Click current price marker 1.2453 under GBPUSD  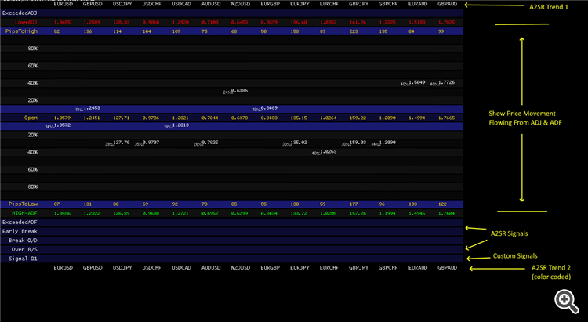tap(92, 108)
